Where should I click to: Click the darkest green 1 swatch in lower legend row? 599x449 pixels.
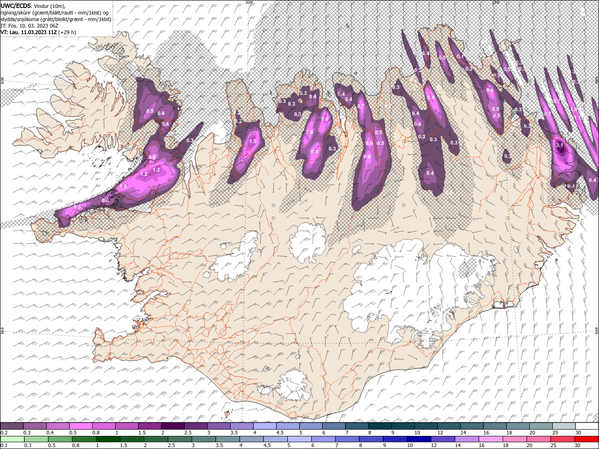point(108,439)
